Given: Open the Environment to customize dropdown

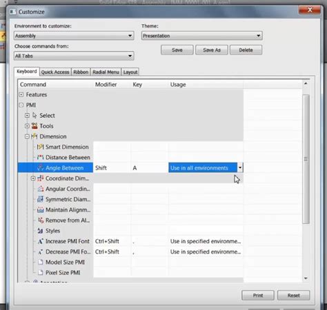Looking at the screenshot, I should (x=74, y=36).
